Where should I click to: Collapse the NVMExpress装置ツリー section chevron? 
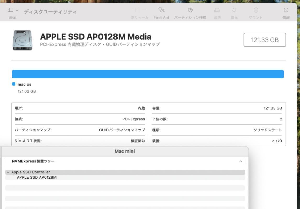coord(240,161)
